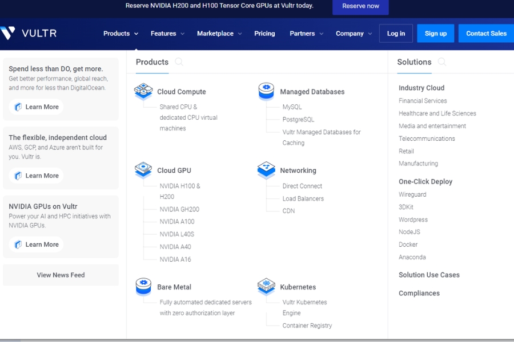Click Learn More under flexible independent cloud

[x=37, y=176]
